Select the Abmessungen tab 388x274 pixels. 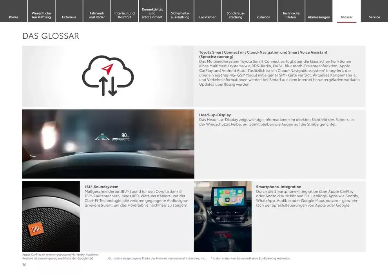click(319, 17)
